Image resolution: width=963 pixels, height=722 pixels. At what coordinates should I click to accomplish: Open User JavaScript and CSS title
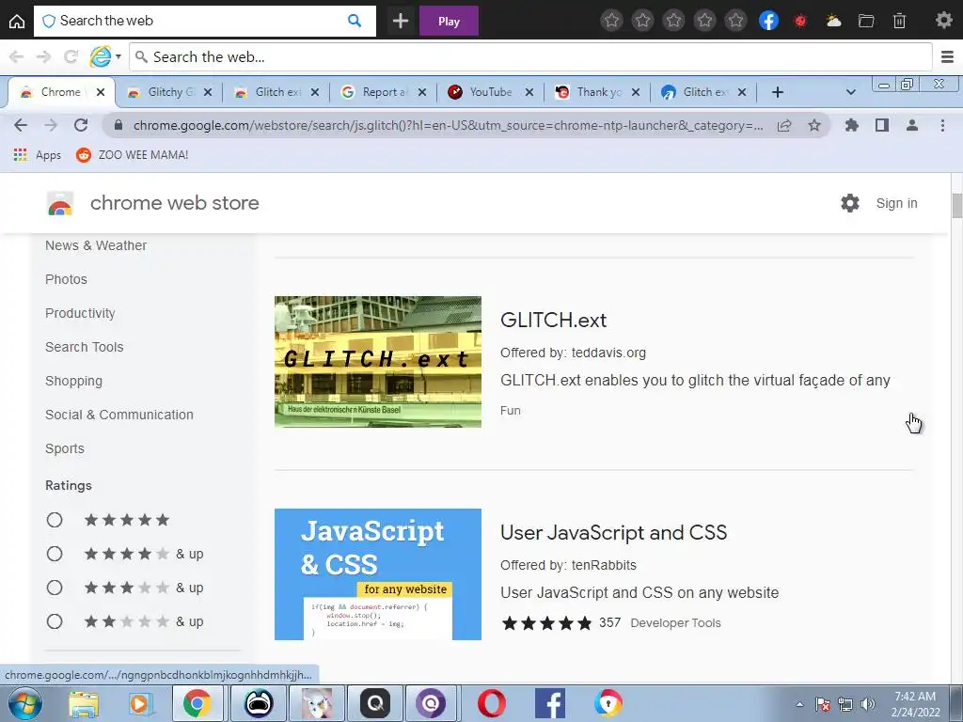613,532
